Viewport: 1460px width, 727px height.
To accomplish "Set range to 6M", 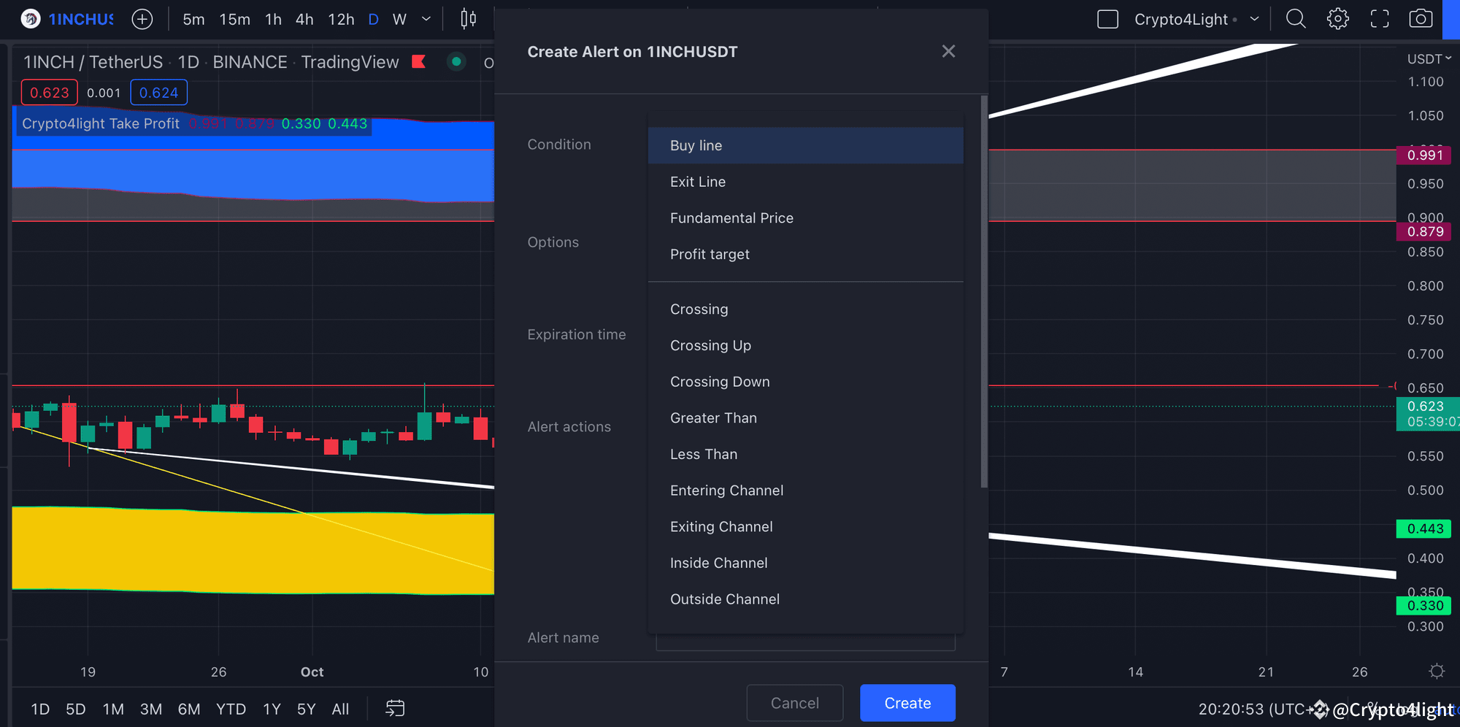I will 189,709.
